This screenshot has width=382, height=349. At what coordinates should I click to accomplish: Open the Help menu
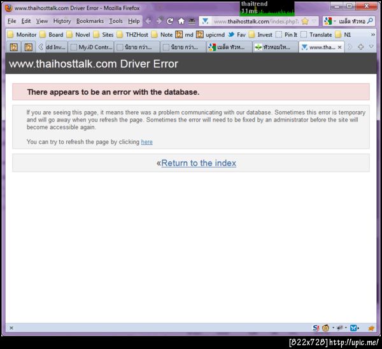point(134,21)
